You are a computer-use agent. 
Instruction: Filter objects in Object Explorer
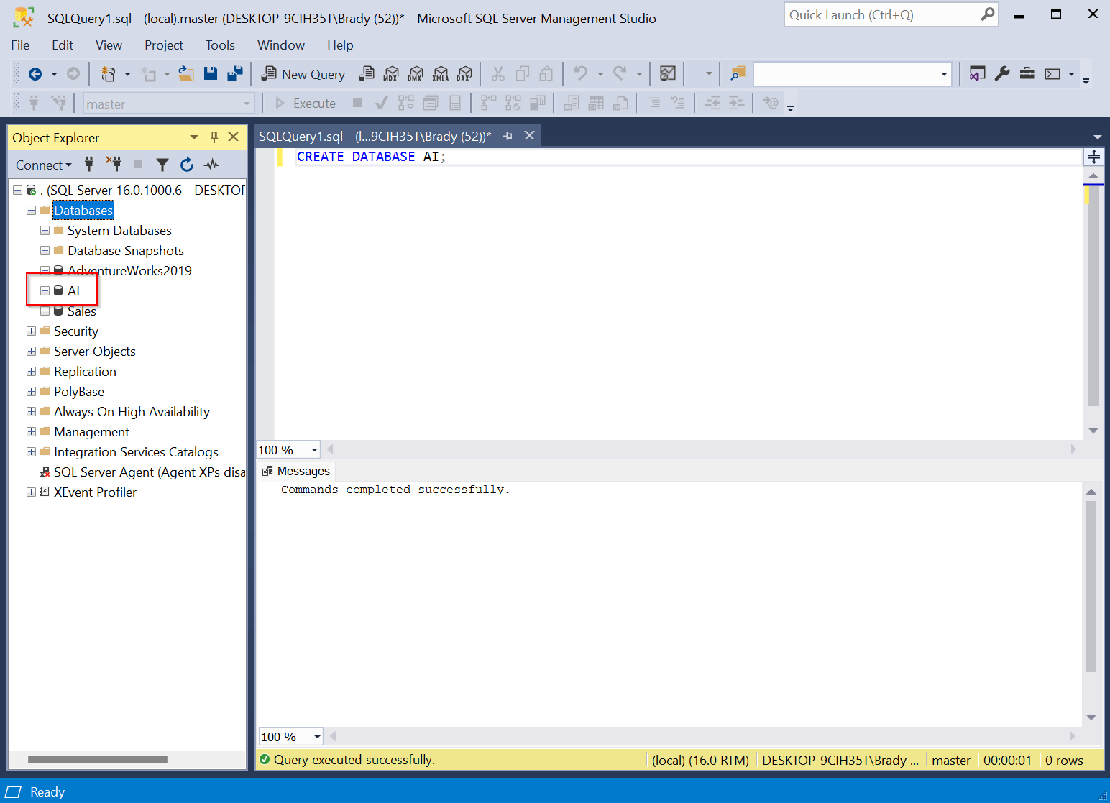pyautogui.click(x=162, y=164)
